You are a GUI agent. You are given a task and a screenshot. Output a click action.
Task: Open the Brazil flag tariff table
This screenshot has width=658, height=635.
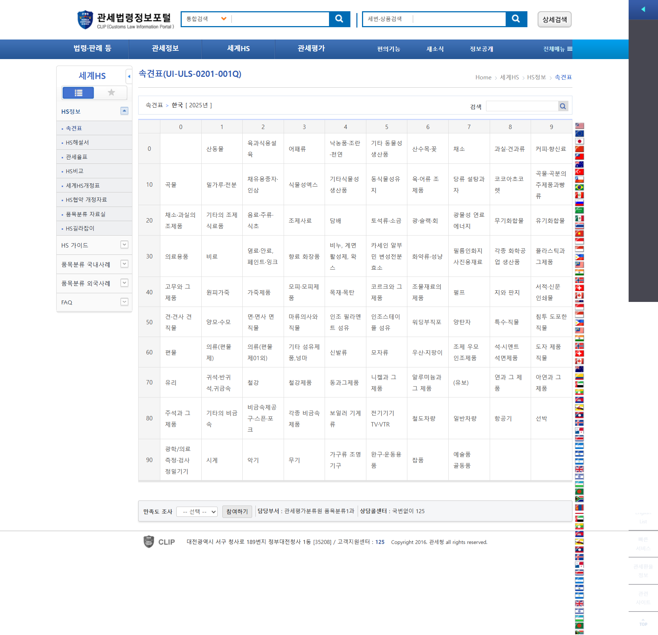tap(579, 187)
